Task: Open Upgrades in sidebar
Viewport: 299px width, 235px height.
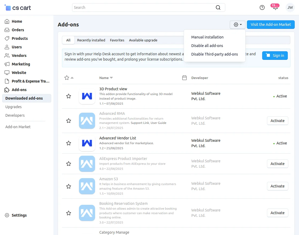Action: (14, 107)
